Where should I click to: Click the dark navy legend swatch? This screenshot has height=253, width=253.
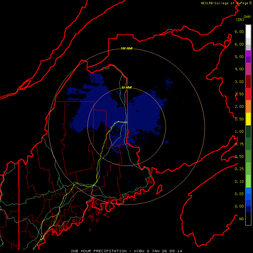tap(248, 209)
